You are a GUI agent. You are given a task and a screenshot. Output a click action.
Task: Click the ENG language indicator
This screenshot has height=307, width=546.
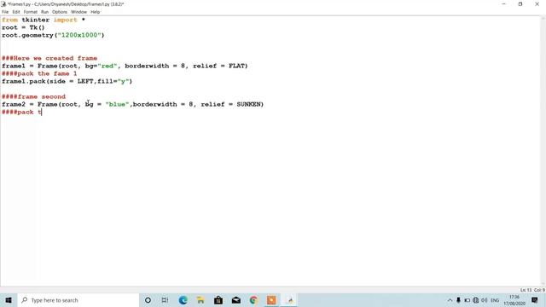pos(495,300)
